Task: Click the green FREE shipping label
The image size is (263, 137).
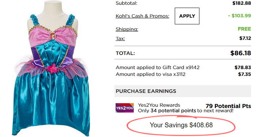Action: pyautogui.click(x=244, y=29)
